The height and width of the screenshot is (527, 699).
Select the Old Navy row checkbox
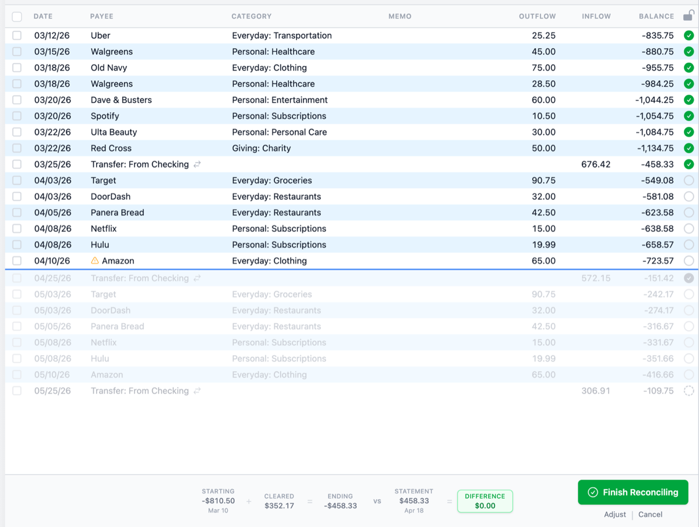(17, 68)
